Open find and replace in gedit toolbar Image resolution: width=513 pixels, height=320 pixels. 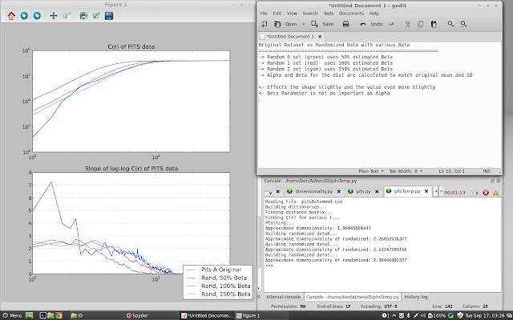click(463, 24)
